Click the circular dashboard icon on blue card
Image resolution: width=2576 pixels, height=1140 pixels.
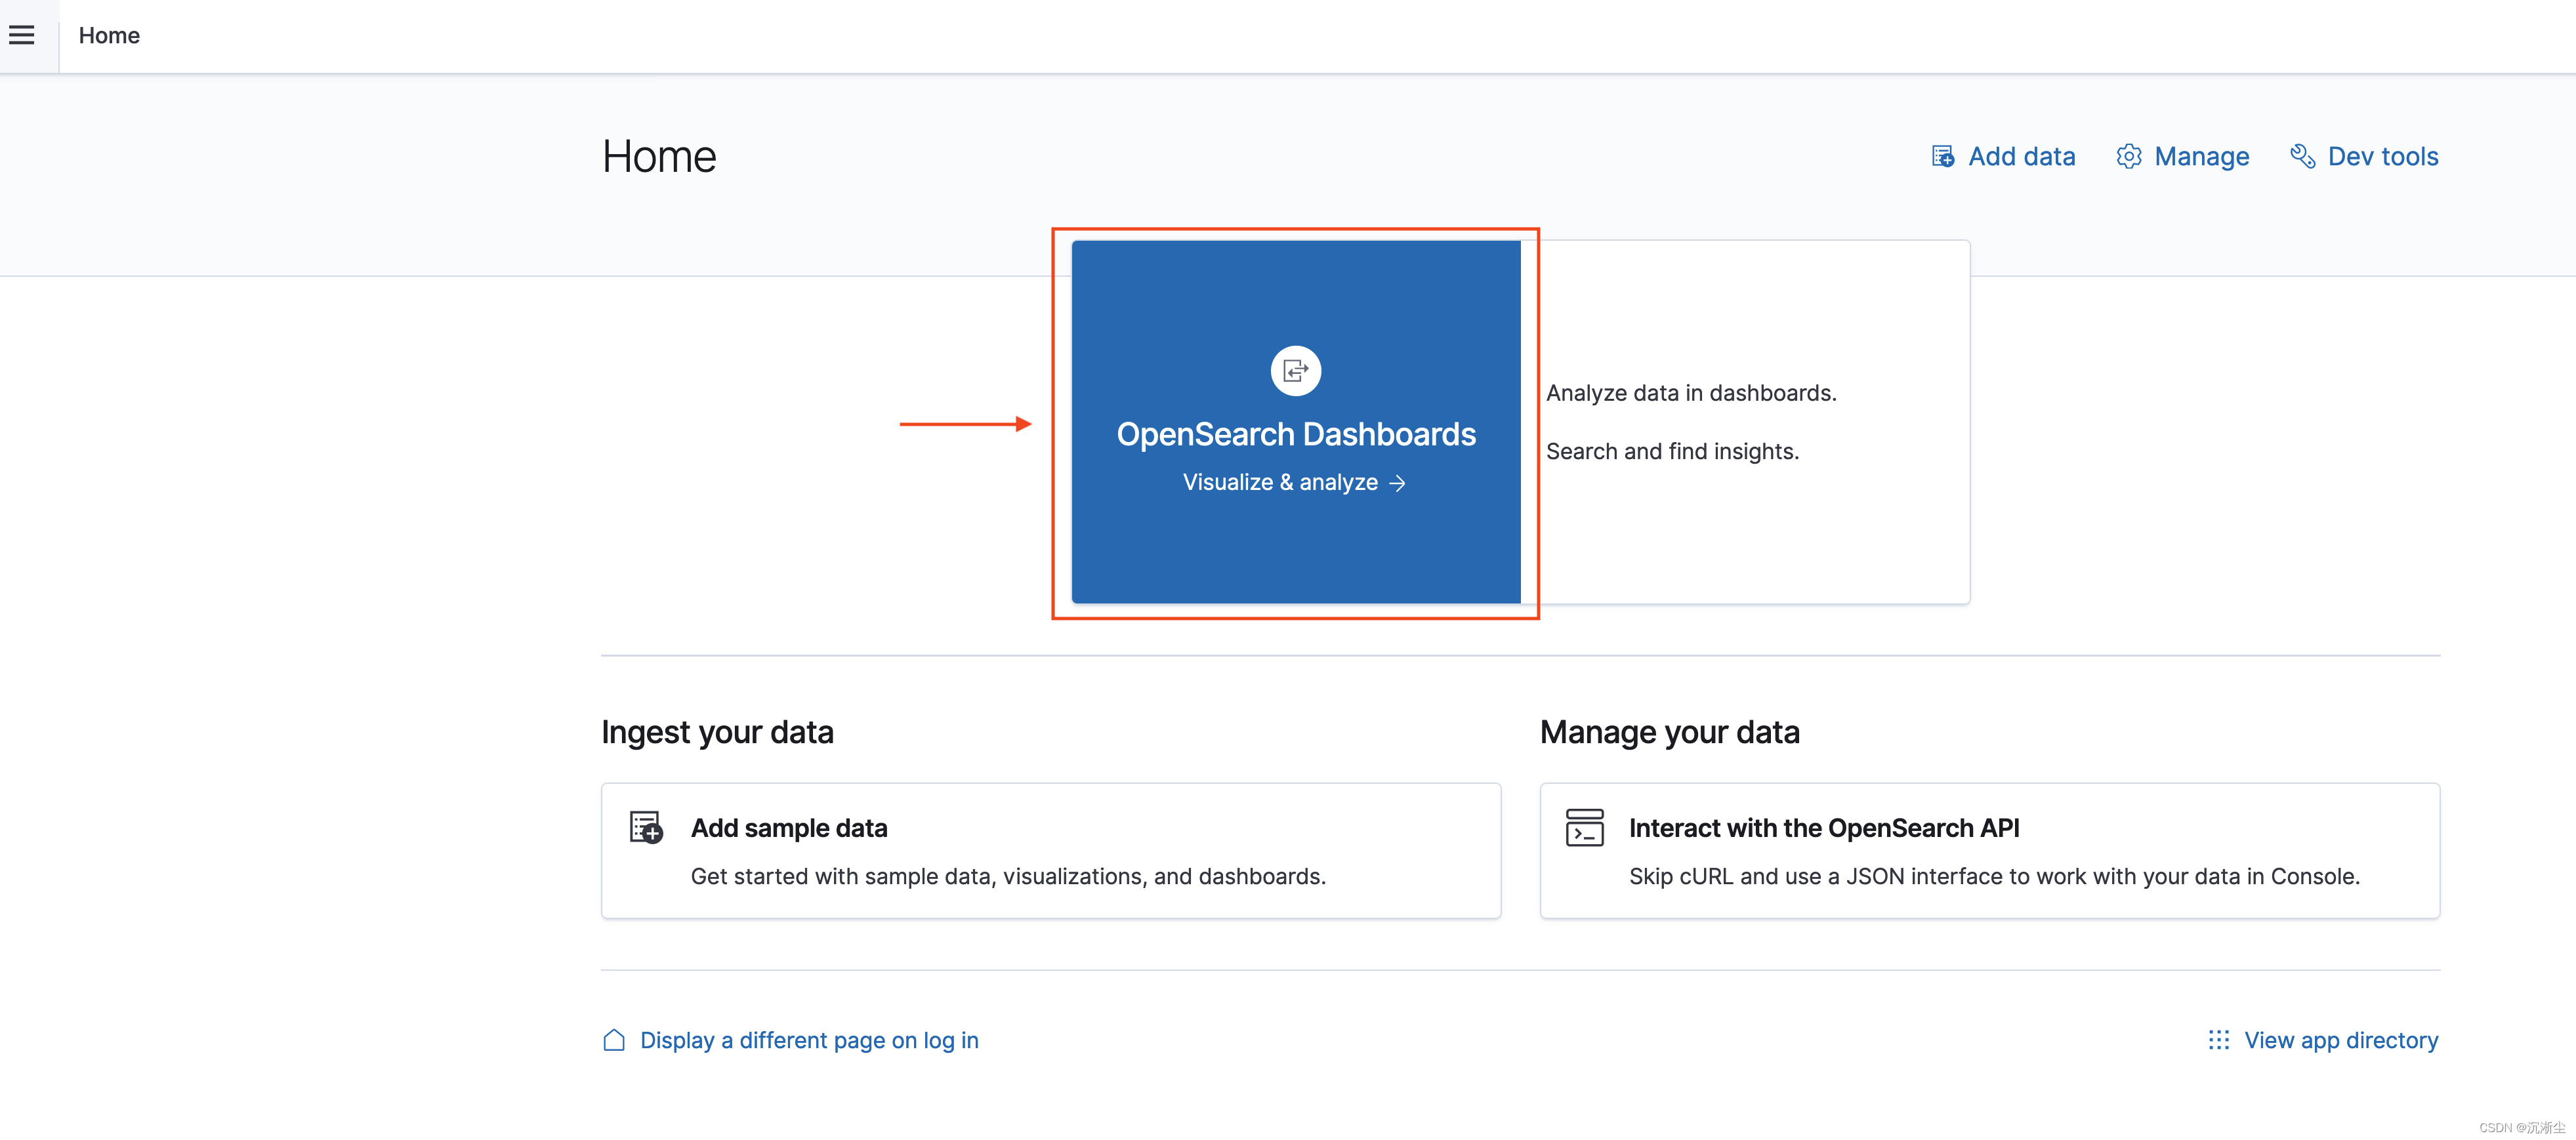pos(1295,371)
